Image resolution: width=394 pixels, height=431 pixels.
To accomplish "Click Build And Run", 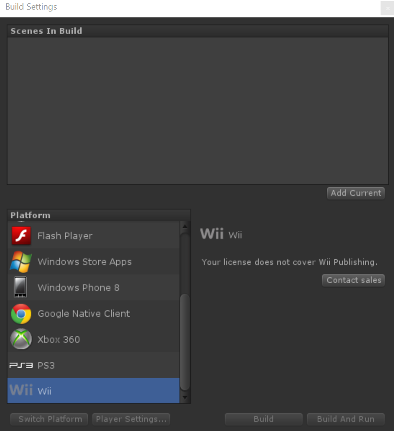I will point(346,419).
